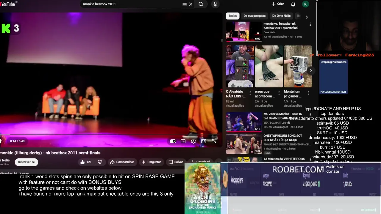Click the 'drunkencrazy: 1000+USD' donor line
This screenshot has height=214, width=381.
point(332,138)
